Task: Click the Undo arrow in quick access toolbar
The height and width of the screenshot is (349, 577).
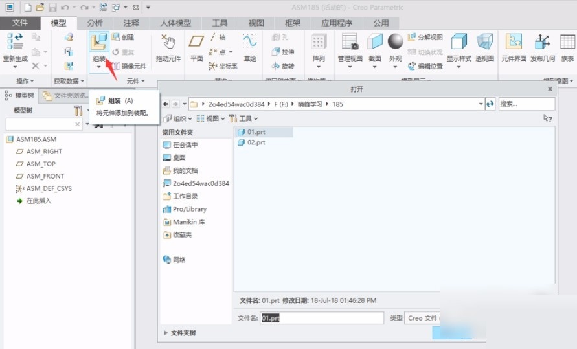Action: pyautogui.click(x=65, y=7)
